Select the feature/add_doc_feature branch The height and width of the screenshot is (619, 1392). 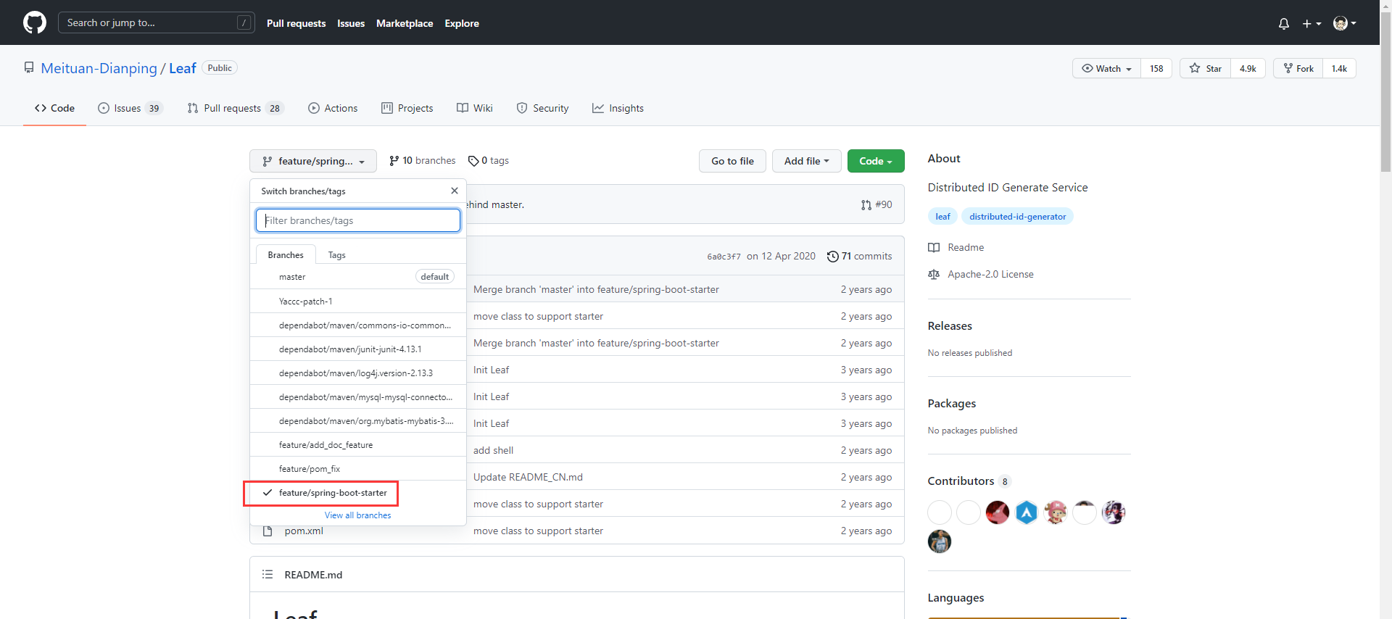pyautogui.click(x=358, y=444)
